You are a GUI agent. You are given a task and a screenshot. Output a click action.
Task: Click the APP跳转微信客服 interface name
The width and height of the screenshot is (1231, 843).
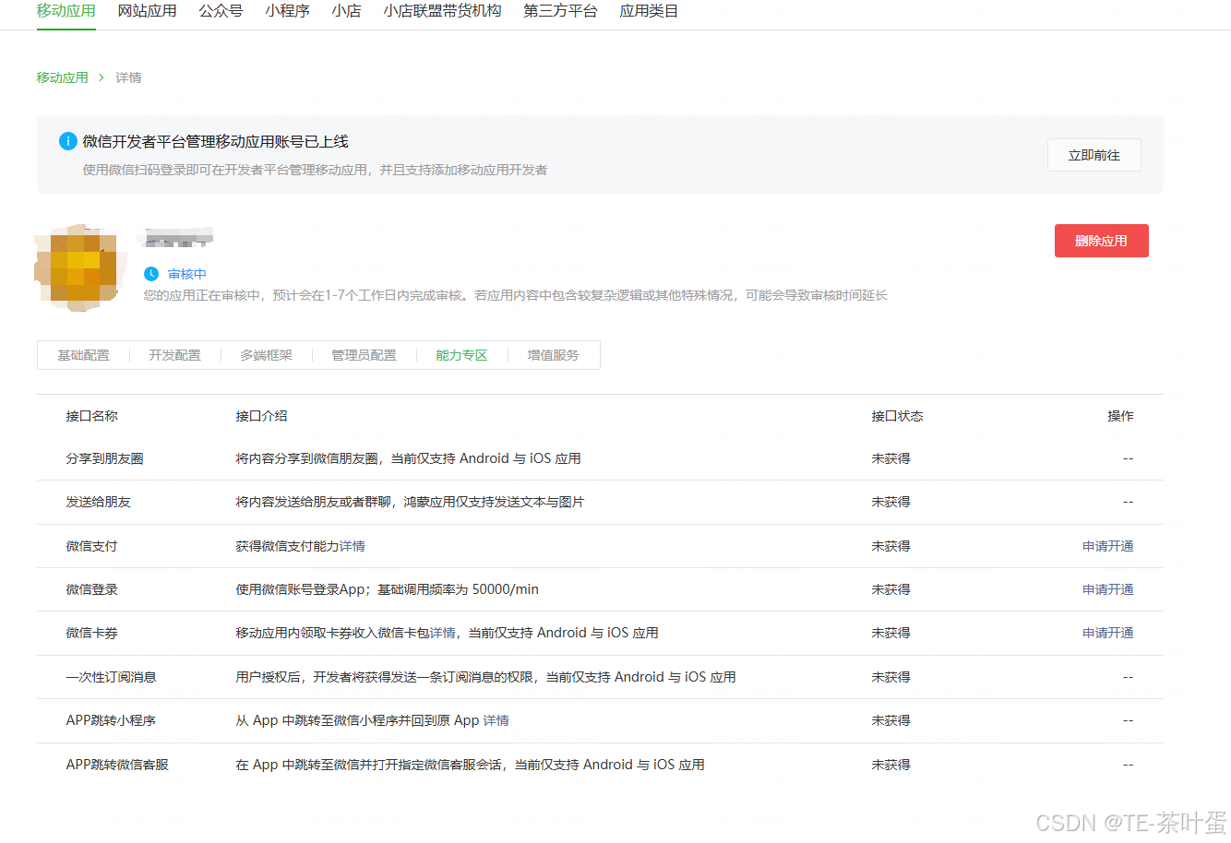pyautogui.click(x=118, y=765)
